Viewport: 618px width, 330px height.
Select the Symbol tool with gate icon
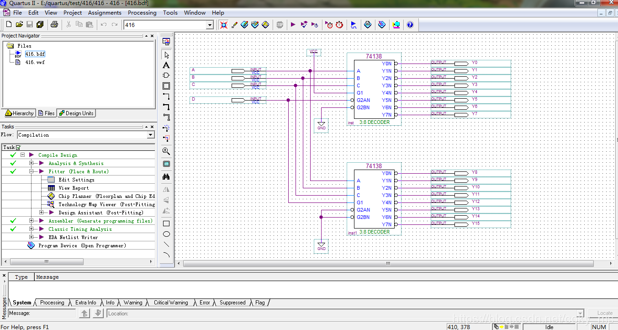[x=166, y=75]
